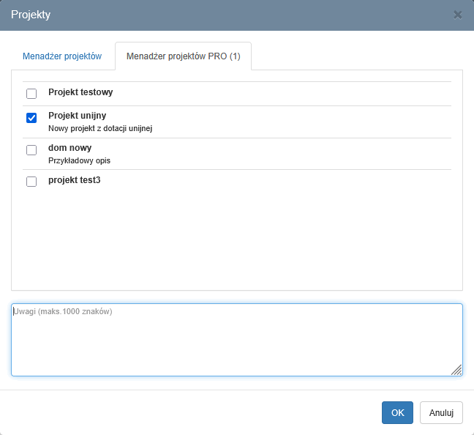The width and height of the screenshot is (474, 435).
Task: Focus the Uwagi notes text area
Action: tap(236, 344)
